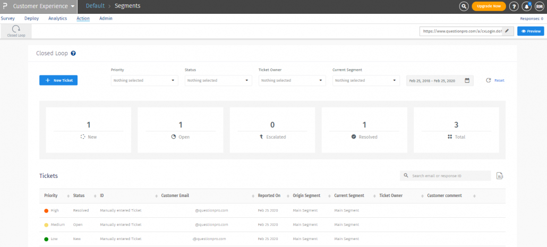547x247 pixels.
Task: Click the RM user avatar
Action: click(x=539, y=6)
